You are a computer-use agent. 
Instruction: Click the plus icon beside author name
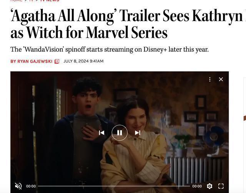pyautogui.click(x=57, y=61)
